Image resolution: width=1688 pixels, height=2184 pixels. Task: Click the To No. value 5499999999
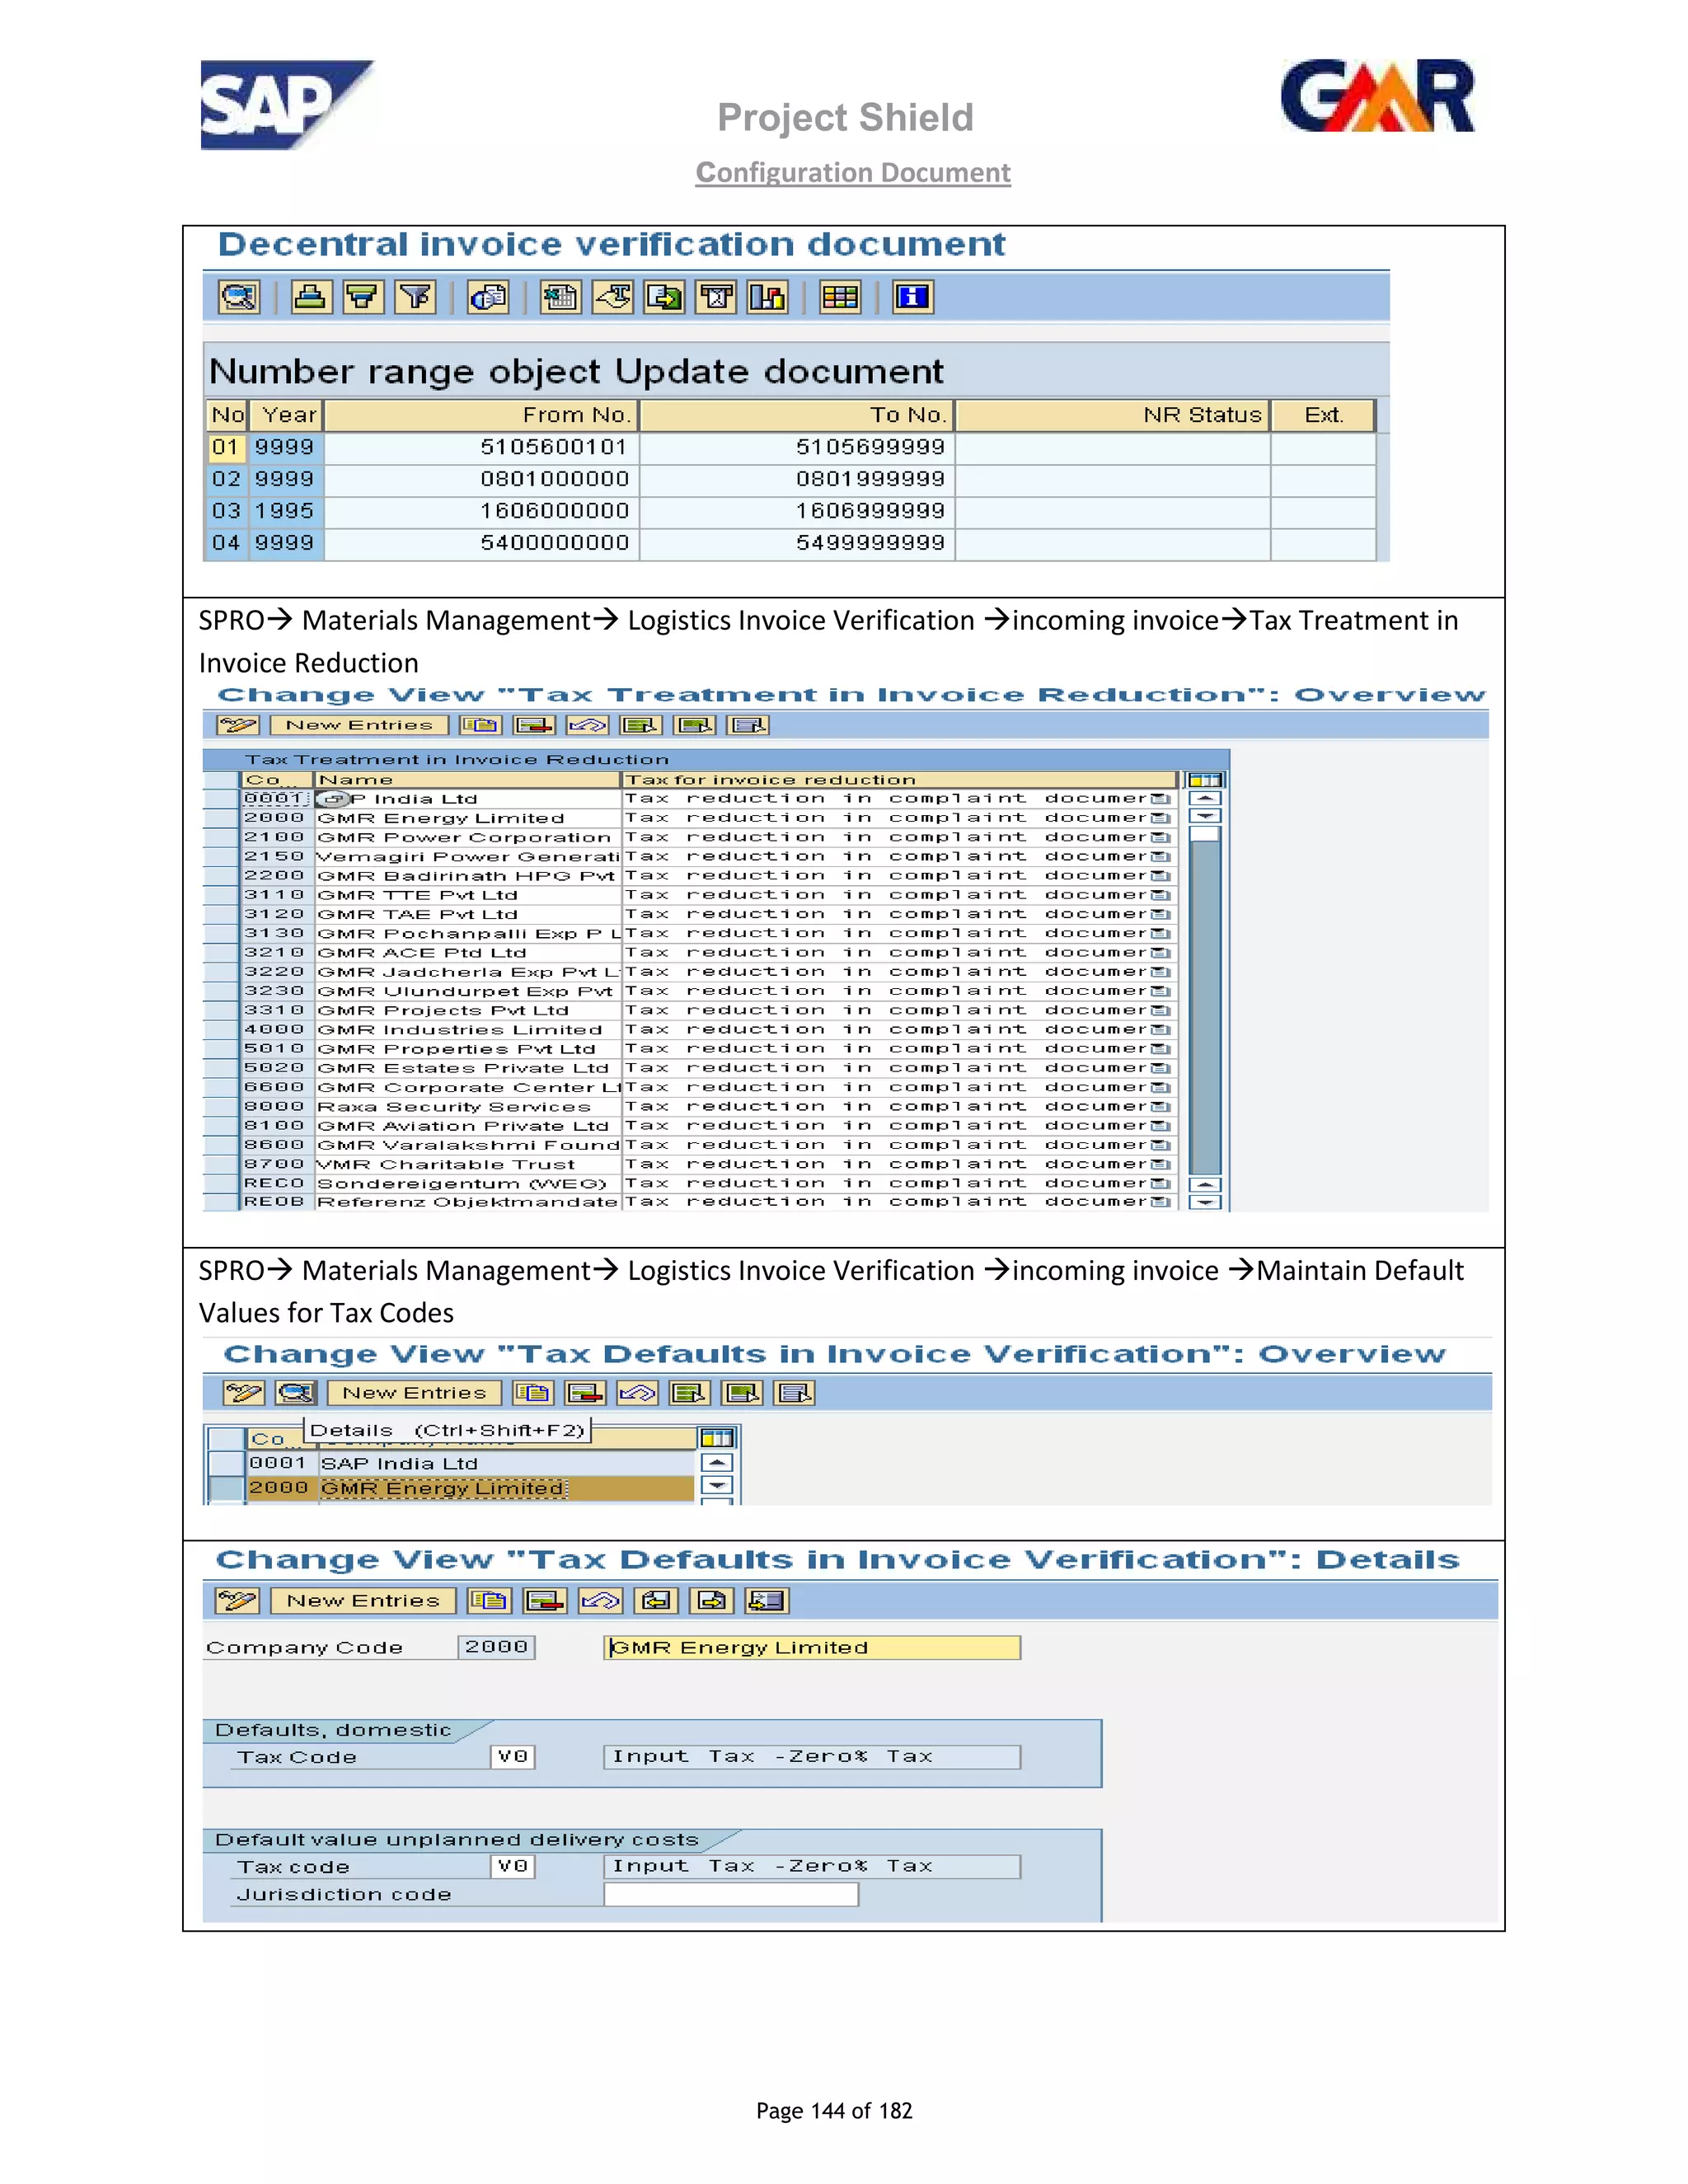(x=870, y=543)
